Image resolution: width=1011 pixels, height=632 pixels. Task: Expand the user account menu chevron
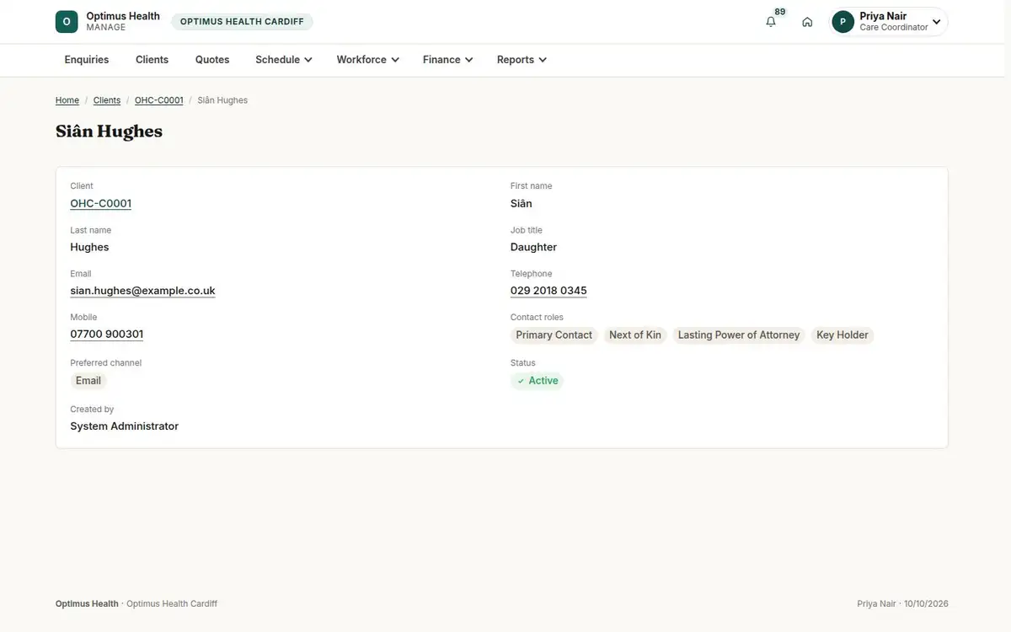[x=936, y=22]
